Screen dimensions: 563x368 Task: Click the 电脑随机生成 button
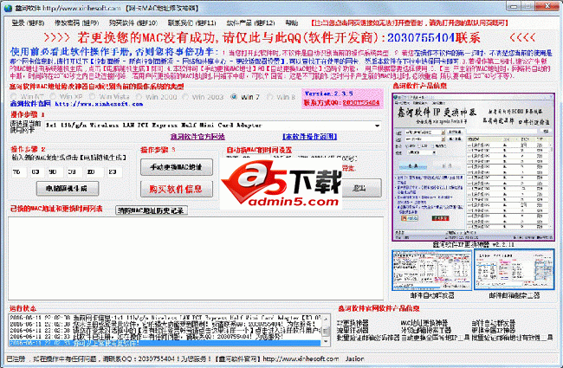(x=68, y=189)
